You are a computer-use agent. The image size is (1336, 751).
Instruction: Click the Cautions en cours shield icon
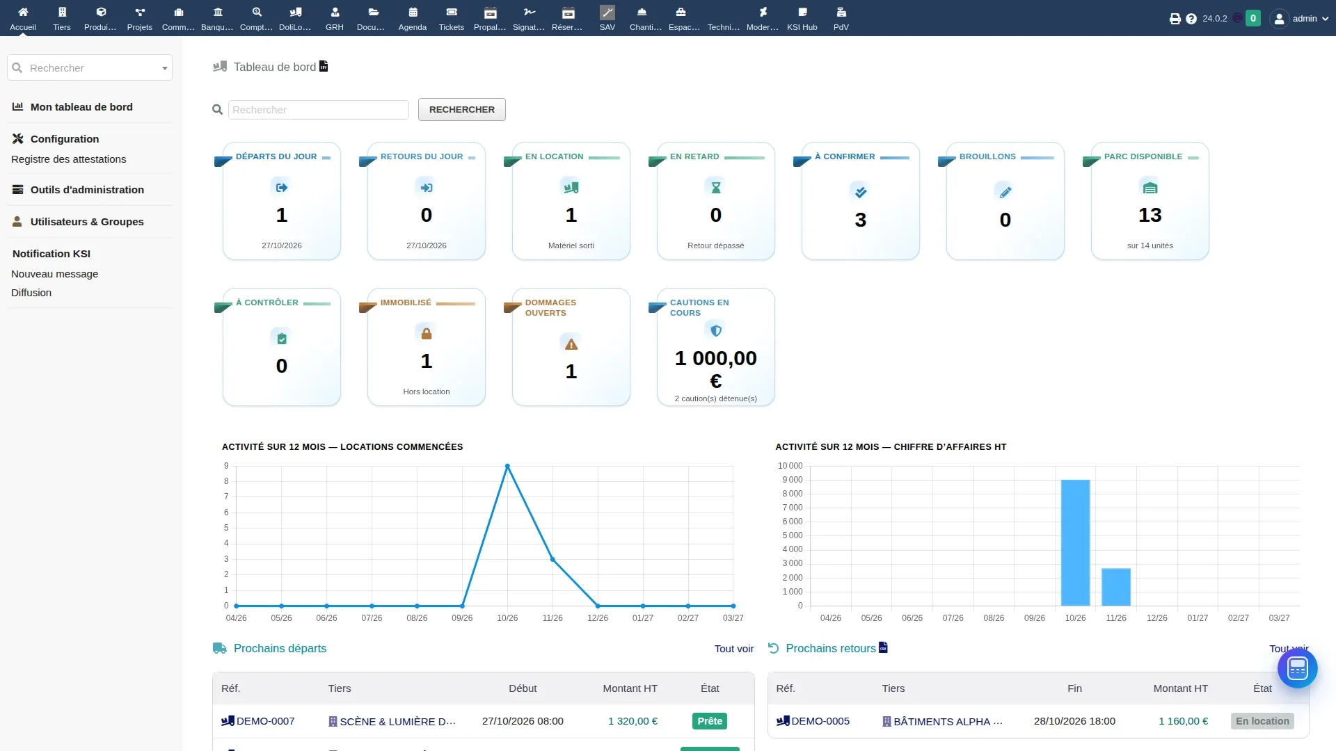716,330
